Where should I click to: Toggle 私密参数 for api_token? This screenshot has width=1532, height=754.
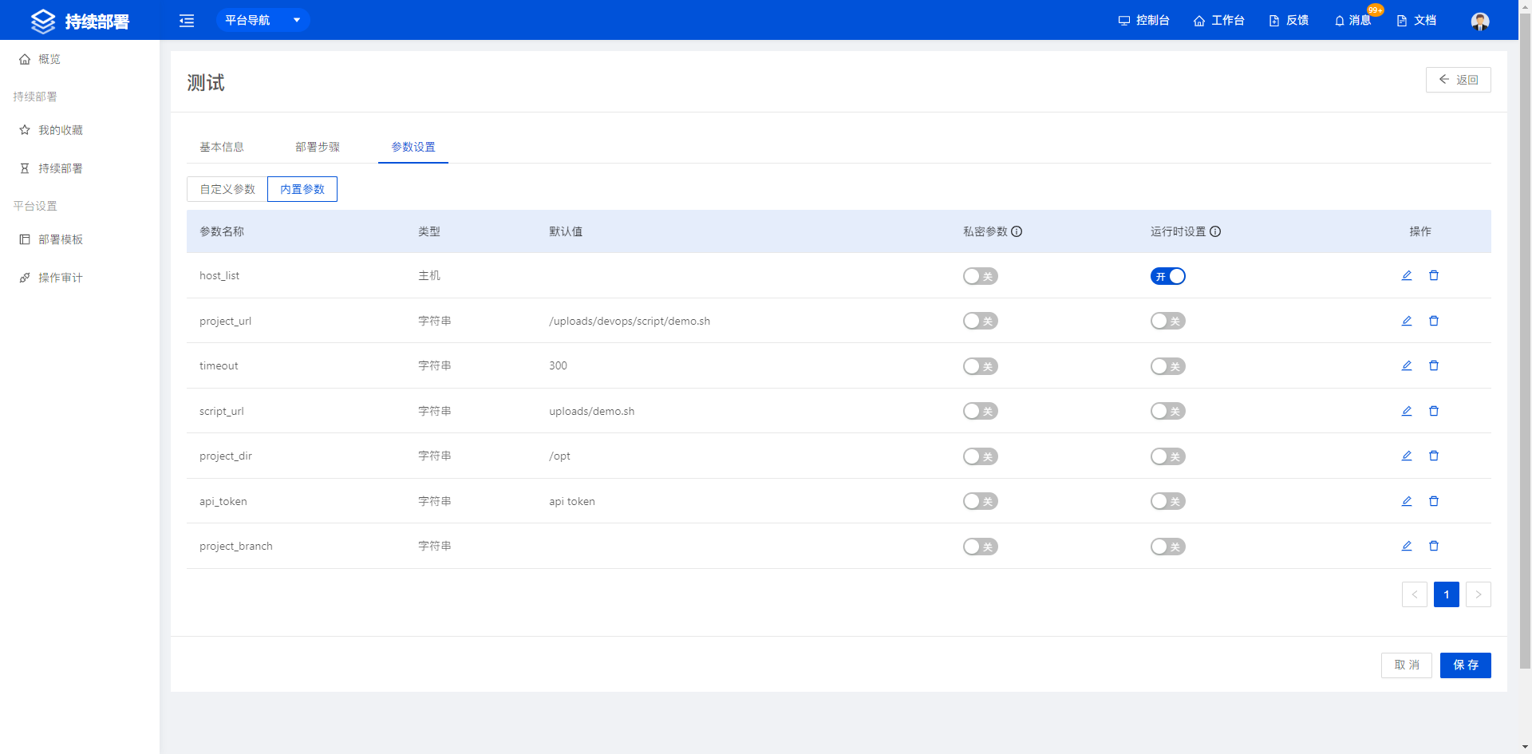(981, 501)
